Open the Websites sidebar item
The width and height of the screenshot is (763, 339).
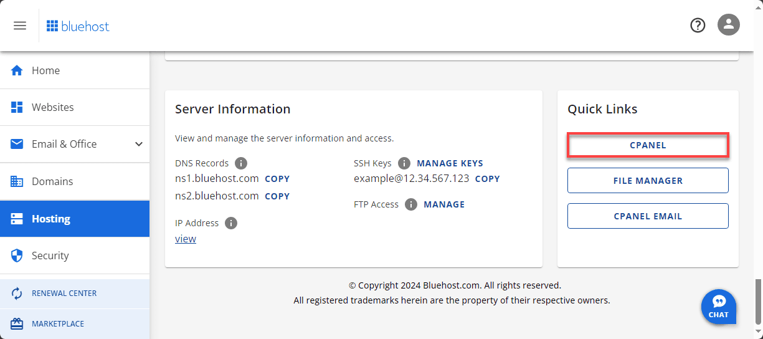(x=52, y=107)
